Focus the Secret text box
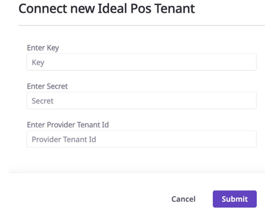The height and width of the screenshot is (214, 265). 141,101
